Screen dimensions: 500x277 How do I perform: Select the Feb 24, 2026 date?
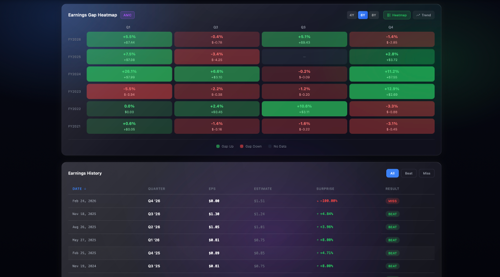click(x=84, y=201)
